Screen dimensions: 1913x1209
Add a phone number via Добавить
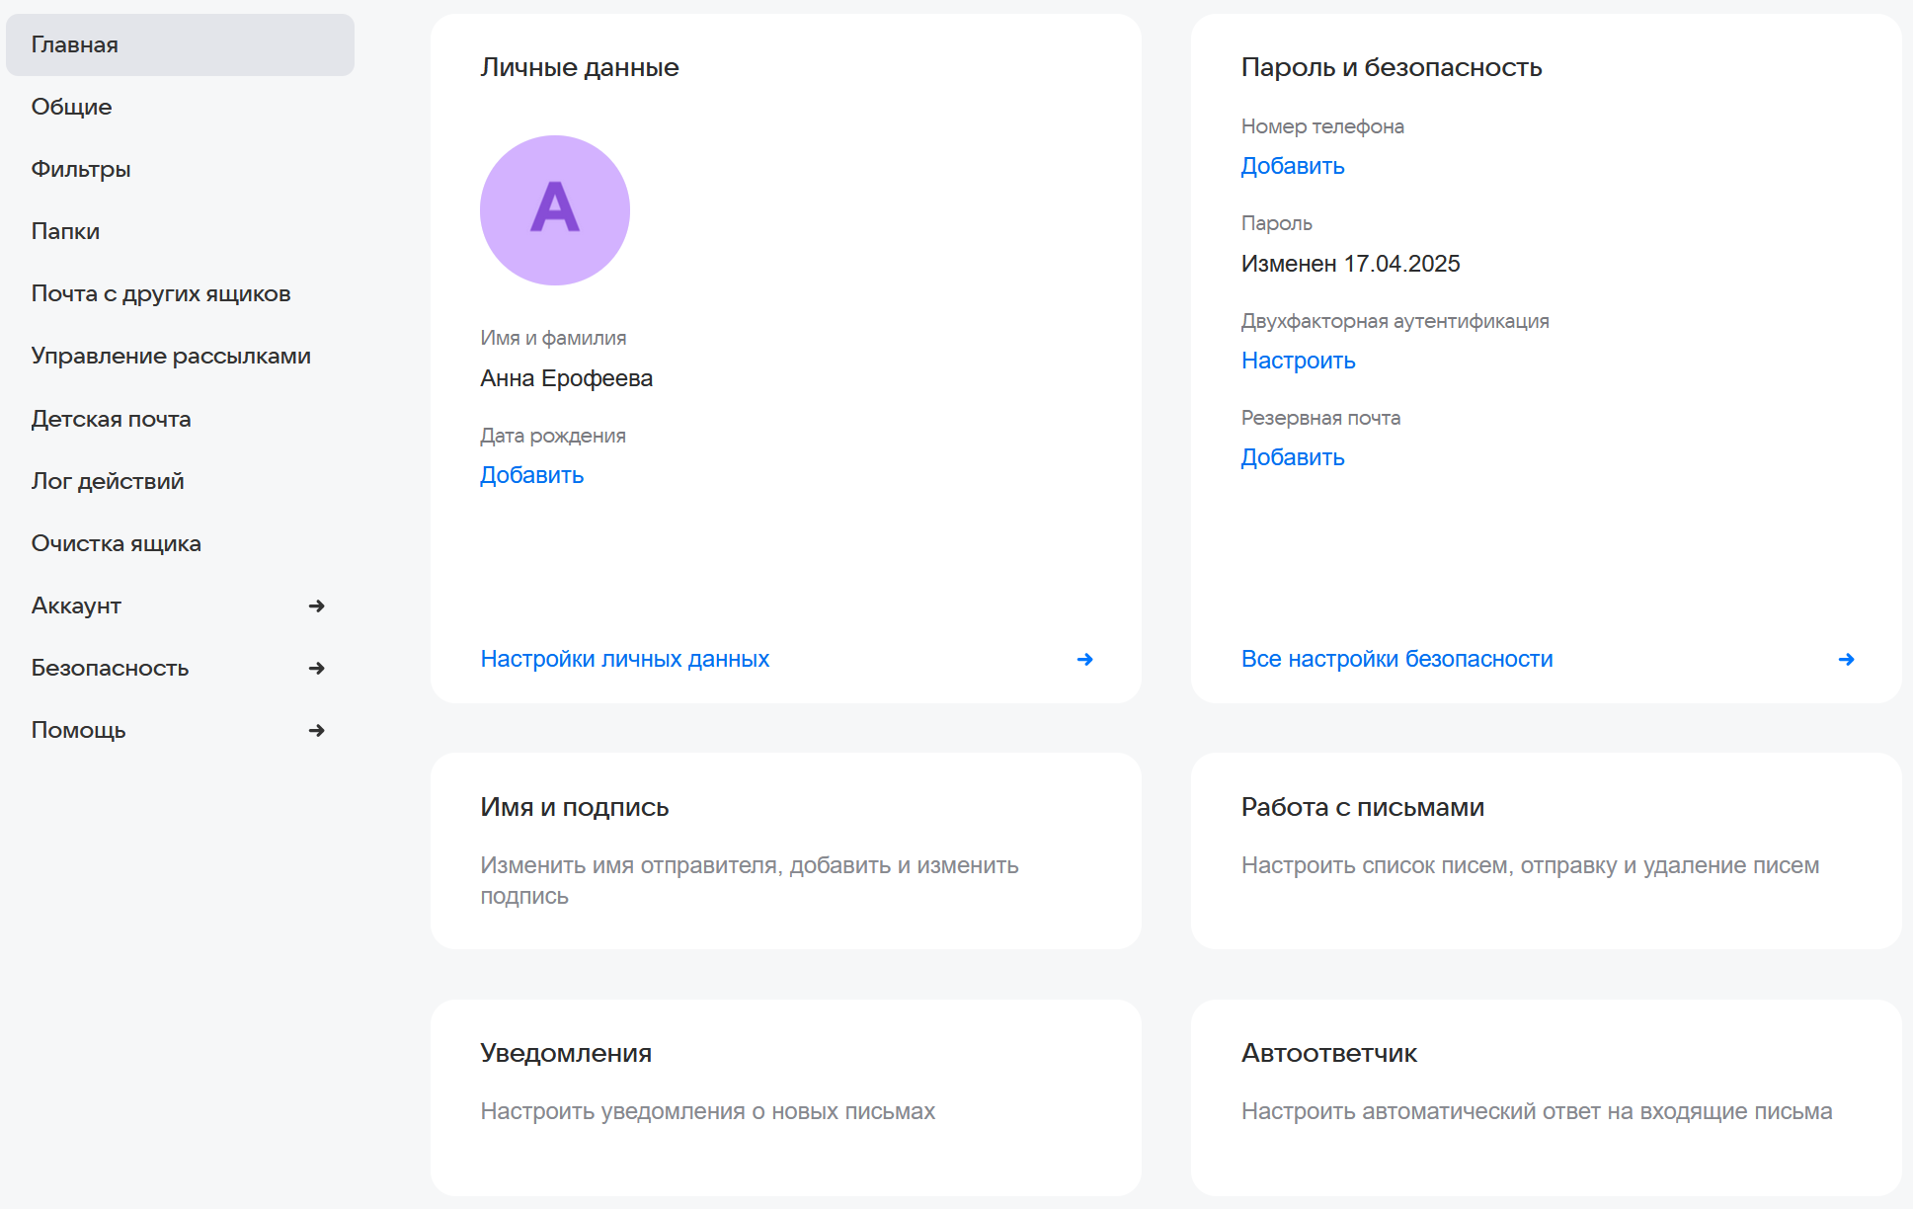coord(1292,166)
